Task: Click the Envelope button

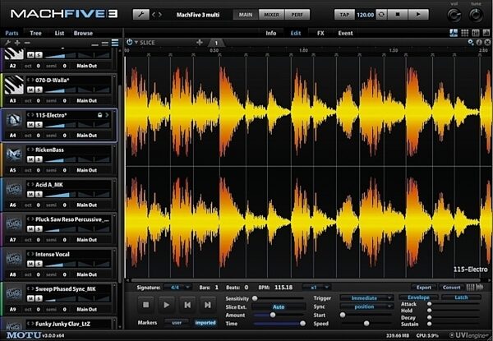Action: 418,297
